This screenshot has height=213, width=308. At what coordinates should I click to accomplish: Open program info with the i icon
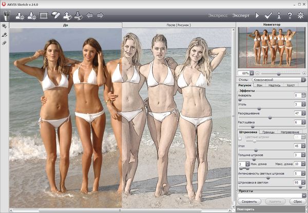[279, 15]
